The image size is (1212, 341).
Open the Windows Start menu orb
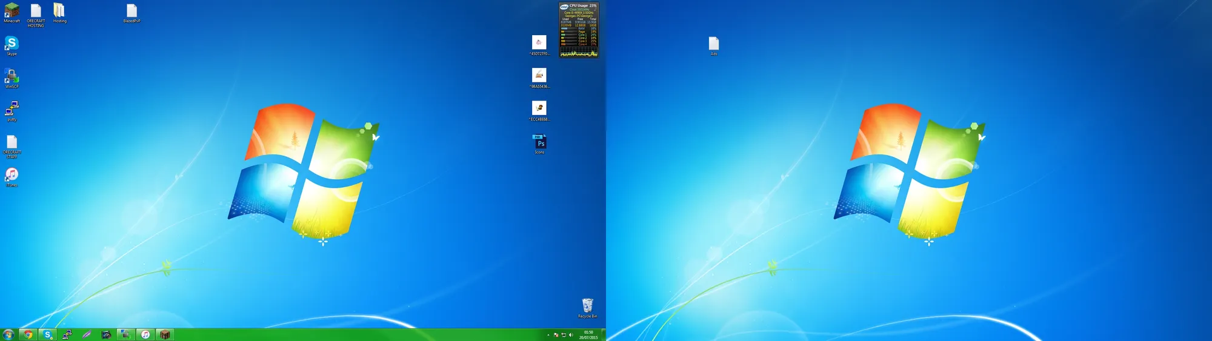click(8, 334)
